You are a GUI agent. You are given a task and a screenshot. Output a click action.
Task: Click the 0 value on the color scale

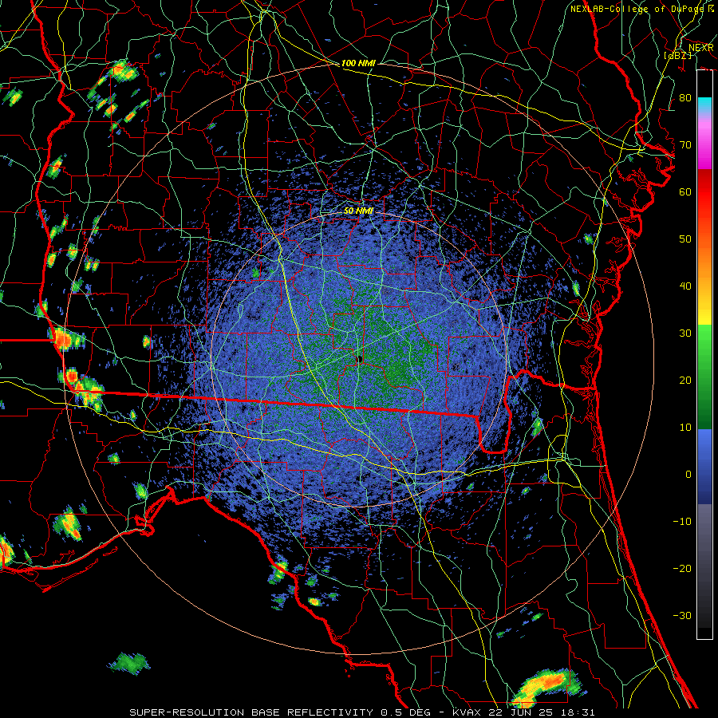tap(688, 475)
